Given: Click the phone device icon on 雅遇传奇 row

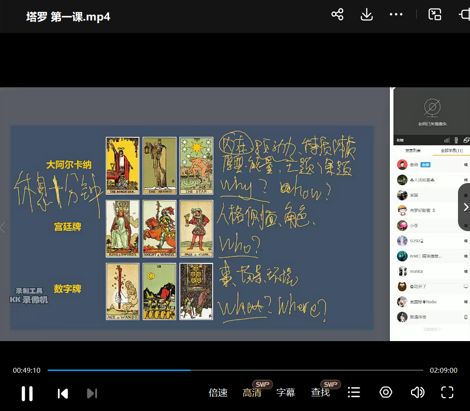Looking at the screenshot, I should point(466,317).
